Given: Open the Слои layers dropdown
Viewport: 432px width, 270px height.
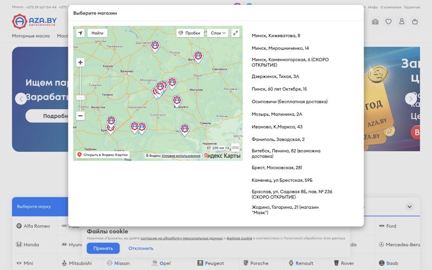Looking at the screenshot, I should click(x=218, y=33).
